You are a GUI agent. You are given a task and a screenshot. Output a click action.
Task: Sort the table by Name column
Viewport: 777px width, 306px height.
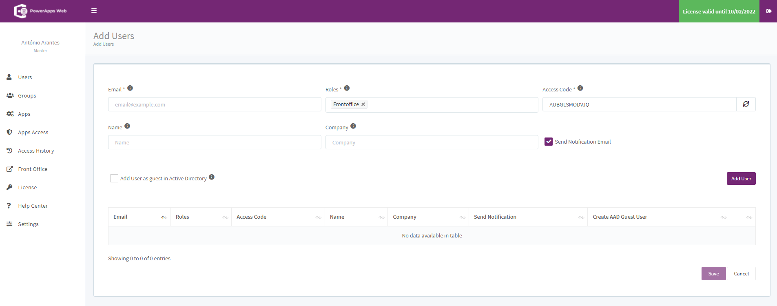pos(356,217)
